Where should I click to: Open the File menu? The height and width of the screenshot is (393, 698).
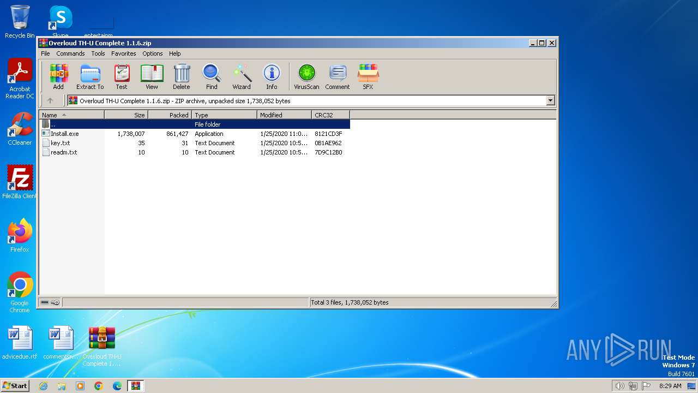[x=45, y=53]
